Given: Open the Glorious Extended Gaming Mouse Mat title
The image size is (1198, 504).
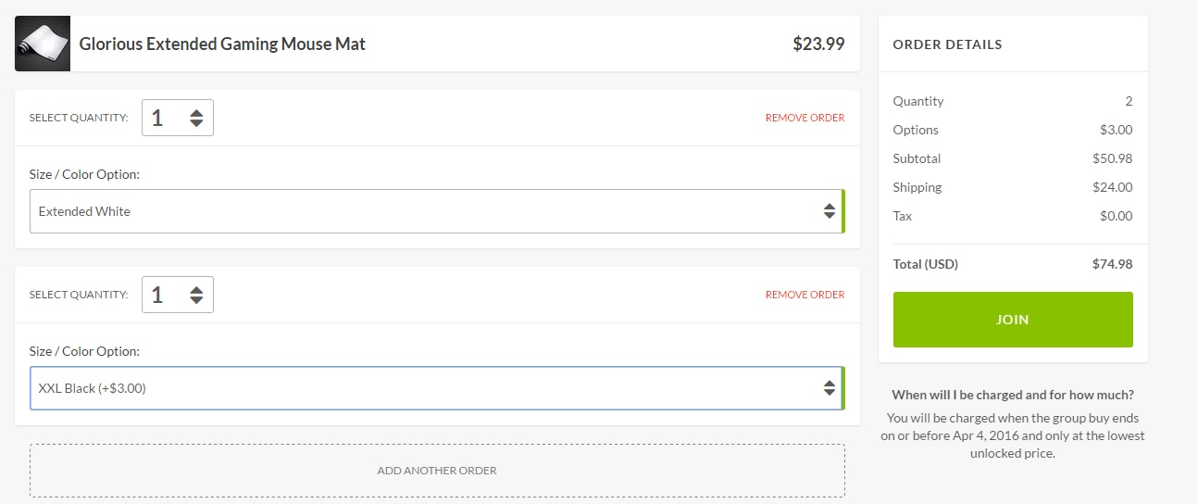Looking at the screenshot, I should tap(222, 44).
